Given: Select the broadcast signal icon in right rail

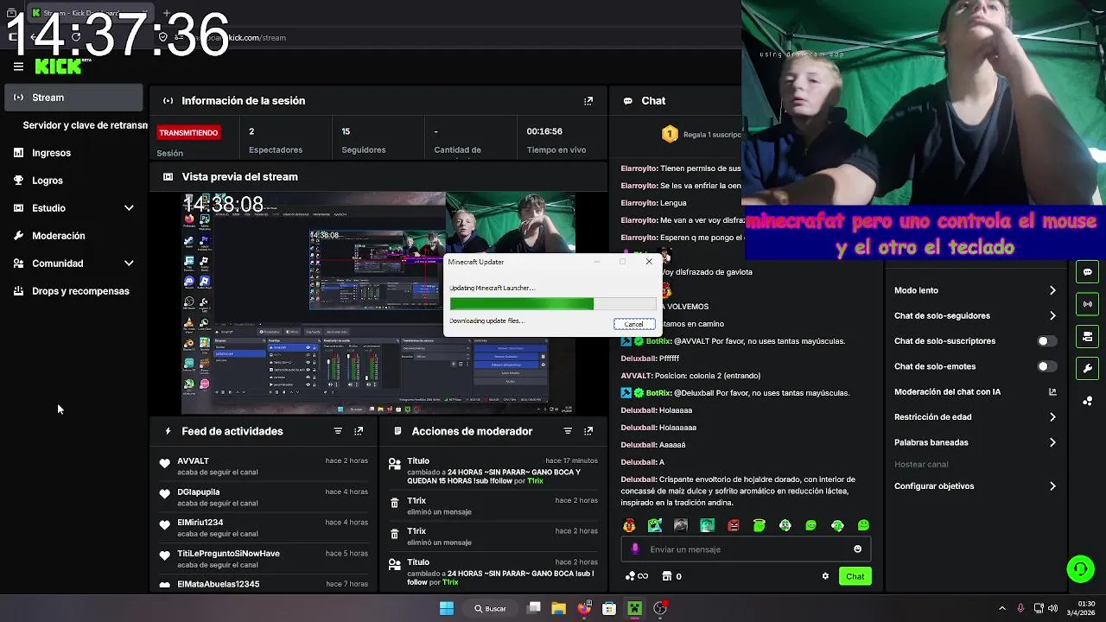Looking at the screenshot, I should [x=1087, y=304].
